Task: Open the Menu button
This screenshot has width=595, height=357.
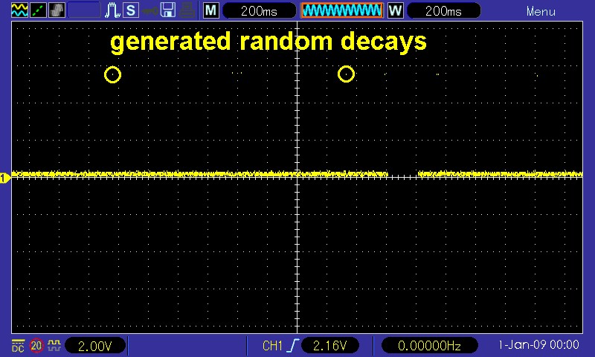Action: click(x=541, y=11)
